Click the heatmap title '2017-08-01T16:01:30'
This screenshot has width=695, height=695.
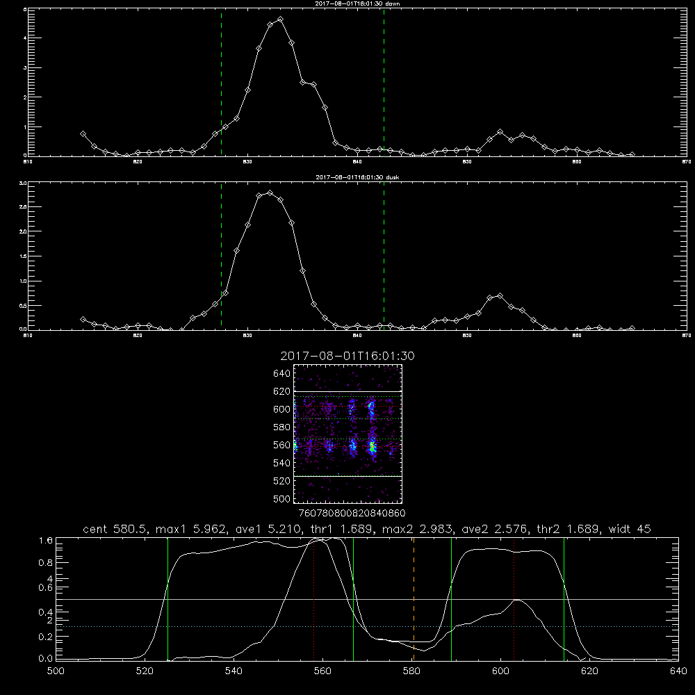(x=347, y=356)
